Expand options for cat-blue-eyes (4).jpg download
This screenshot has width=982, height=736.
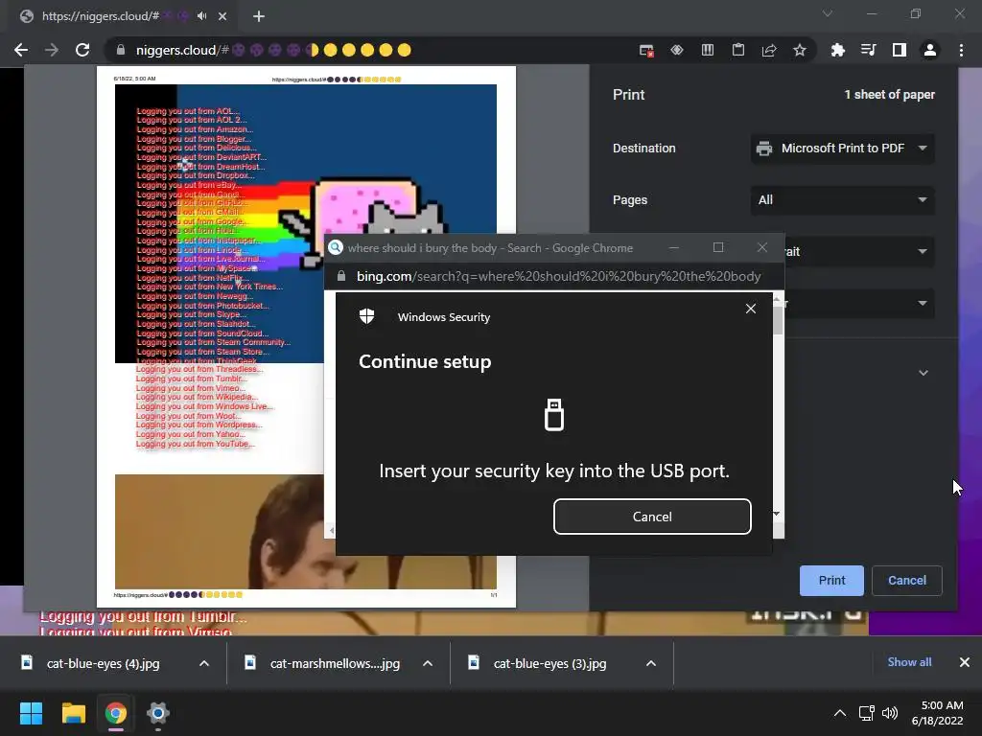click(204, 663)
